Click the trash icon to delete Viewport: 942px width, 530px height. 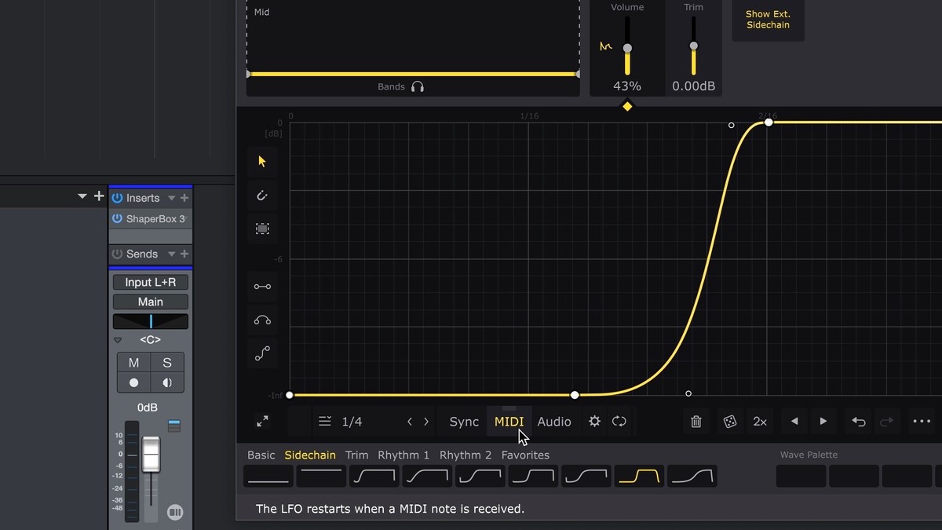click(696, 422)
